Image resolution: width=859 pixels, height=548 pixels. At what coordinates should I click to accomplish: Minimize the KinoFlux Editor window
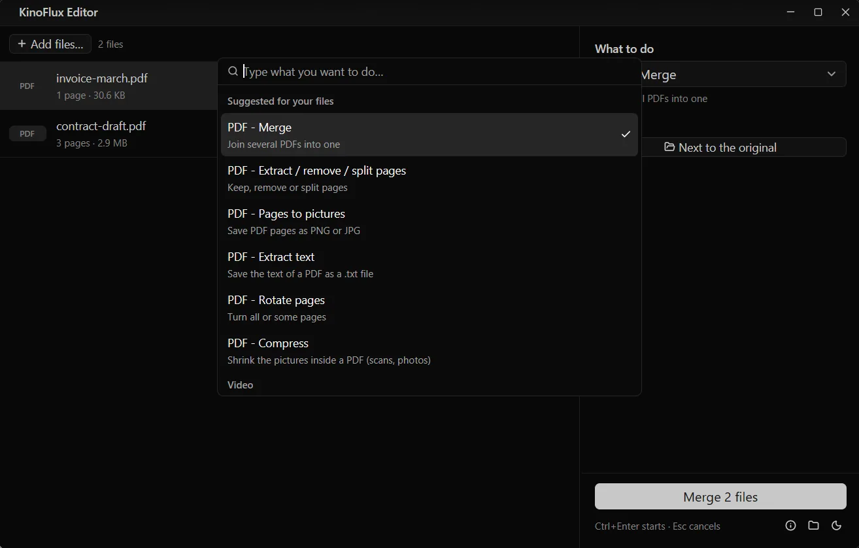pos(791,12)
